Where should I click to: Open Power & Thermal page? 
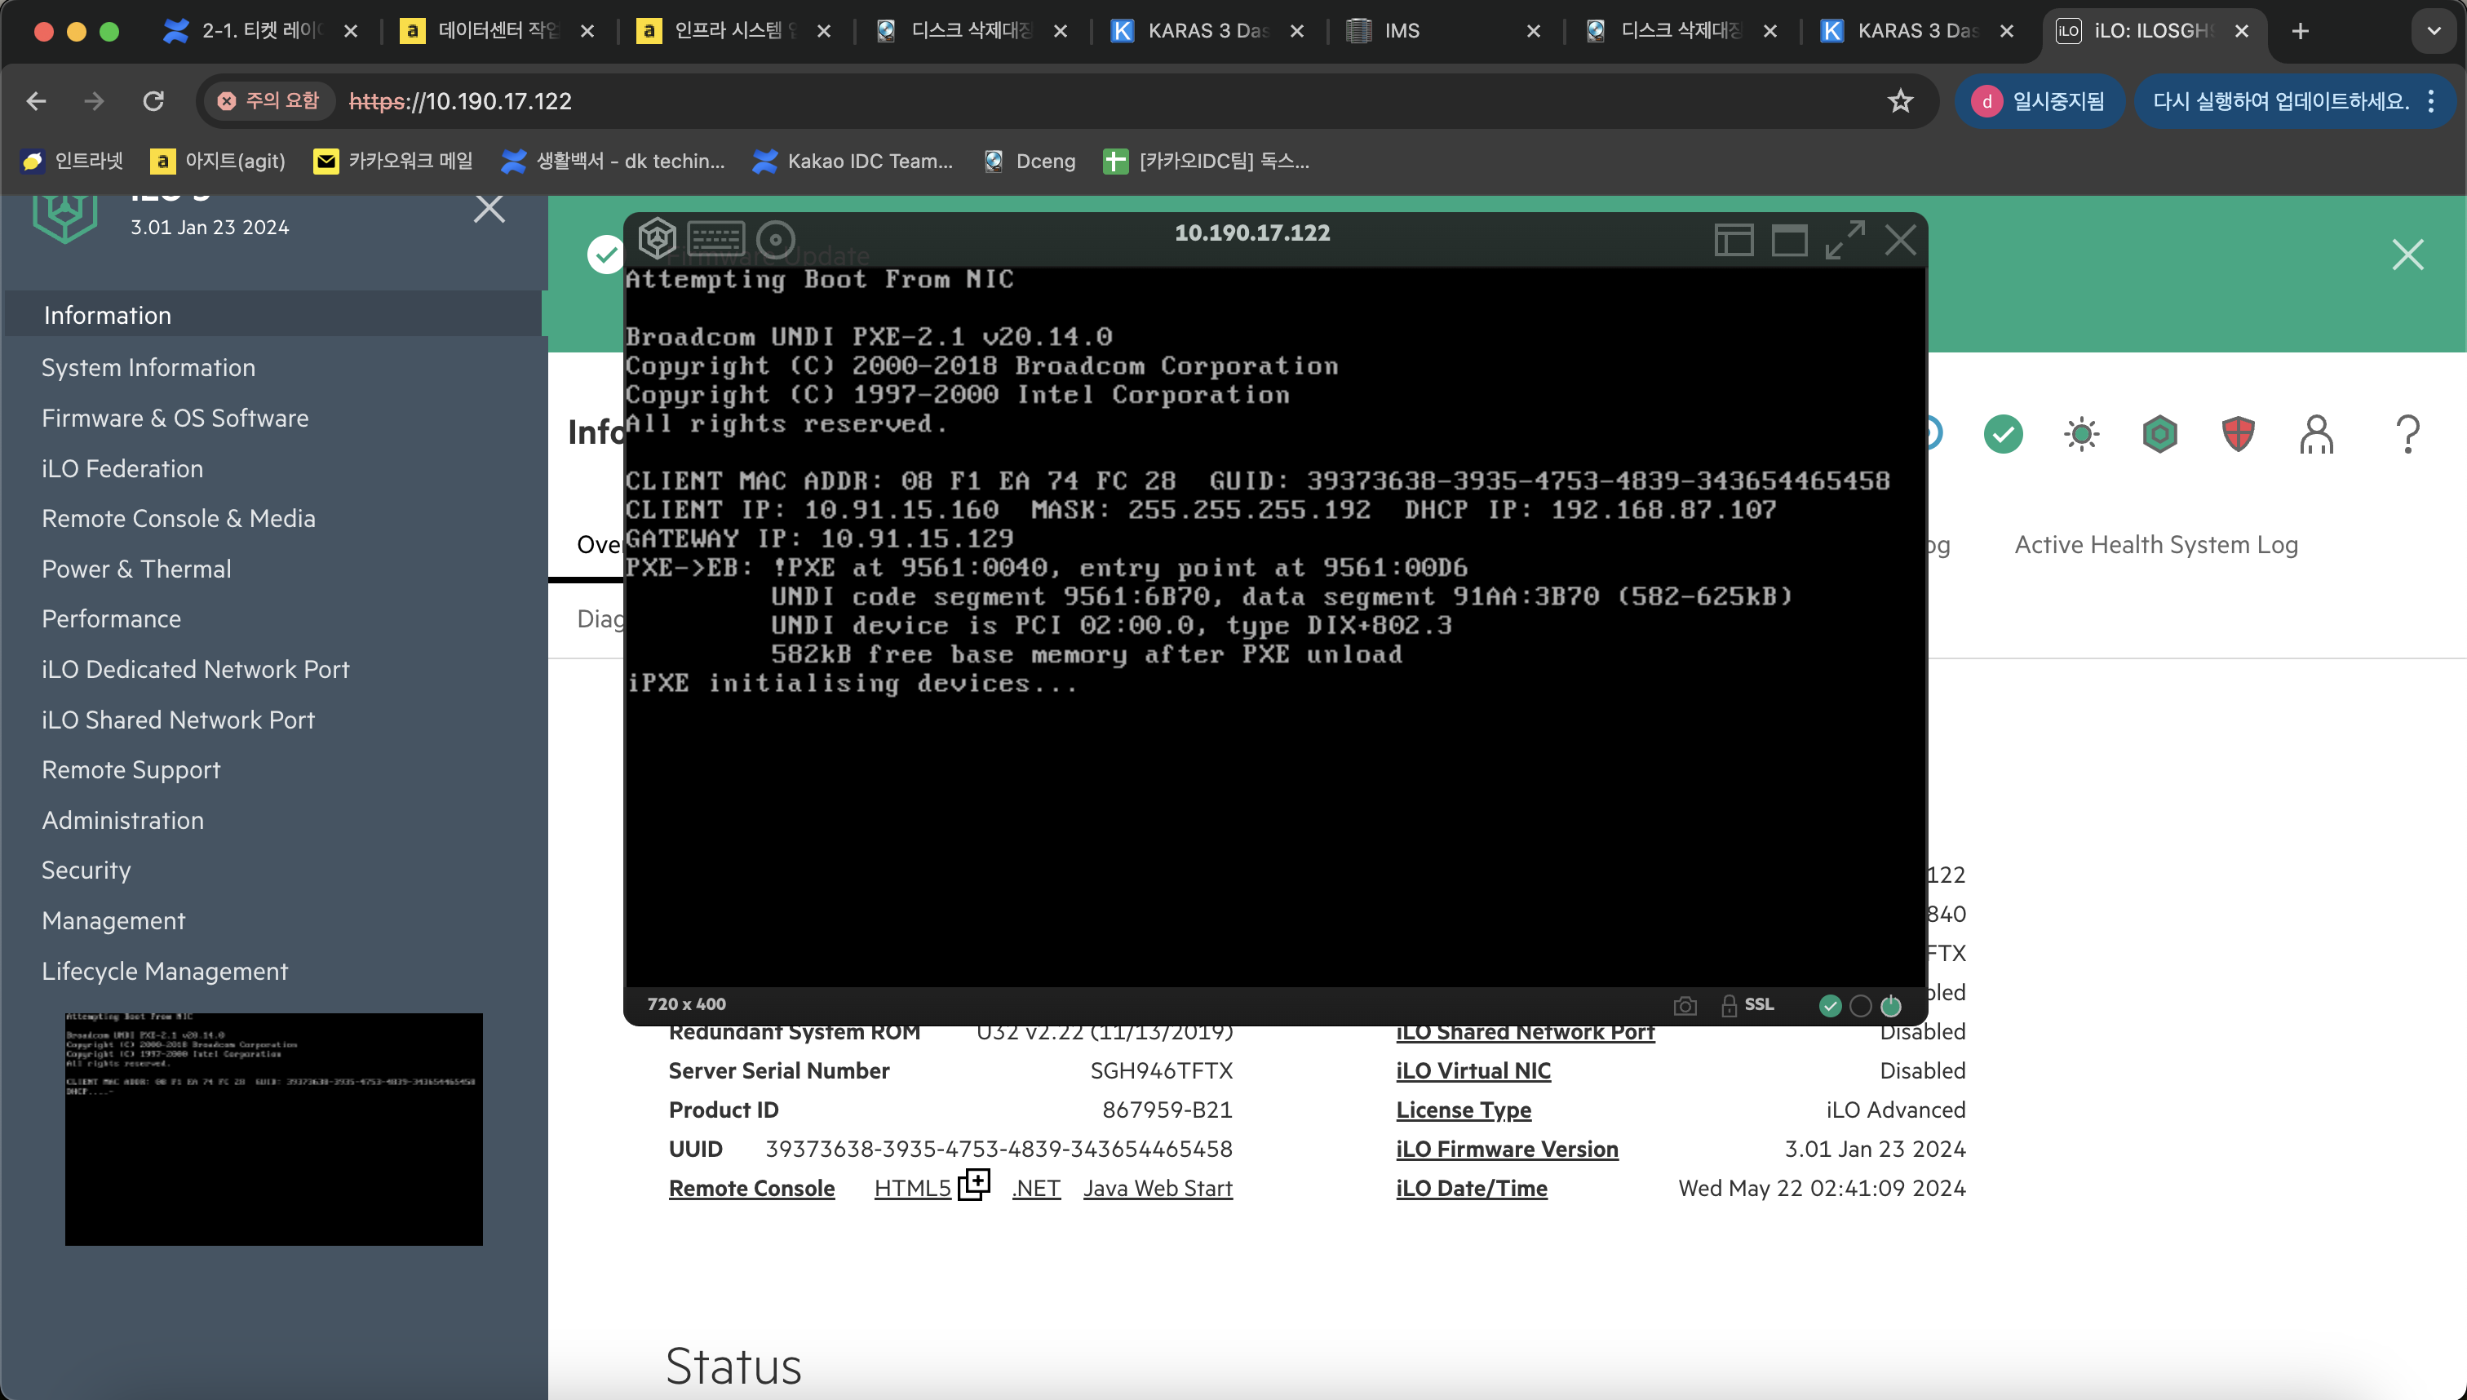pos(135,569)
